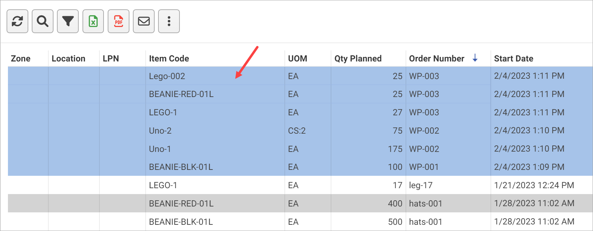
Task: Select the Lego-002 row
Action: 167,76
